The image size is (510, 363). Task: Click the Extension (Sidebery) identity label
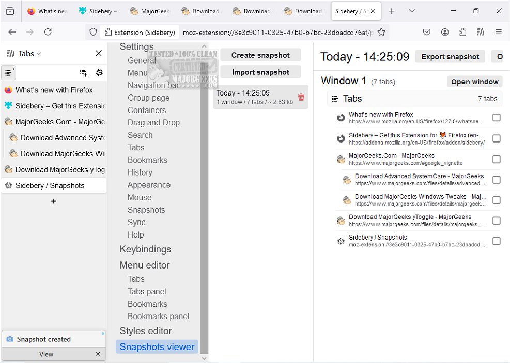coord(140,32)
